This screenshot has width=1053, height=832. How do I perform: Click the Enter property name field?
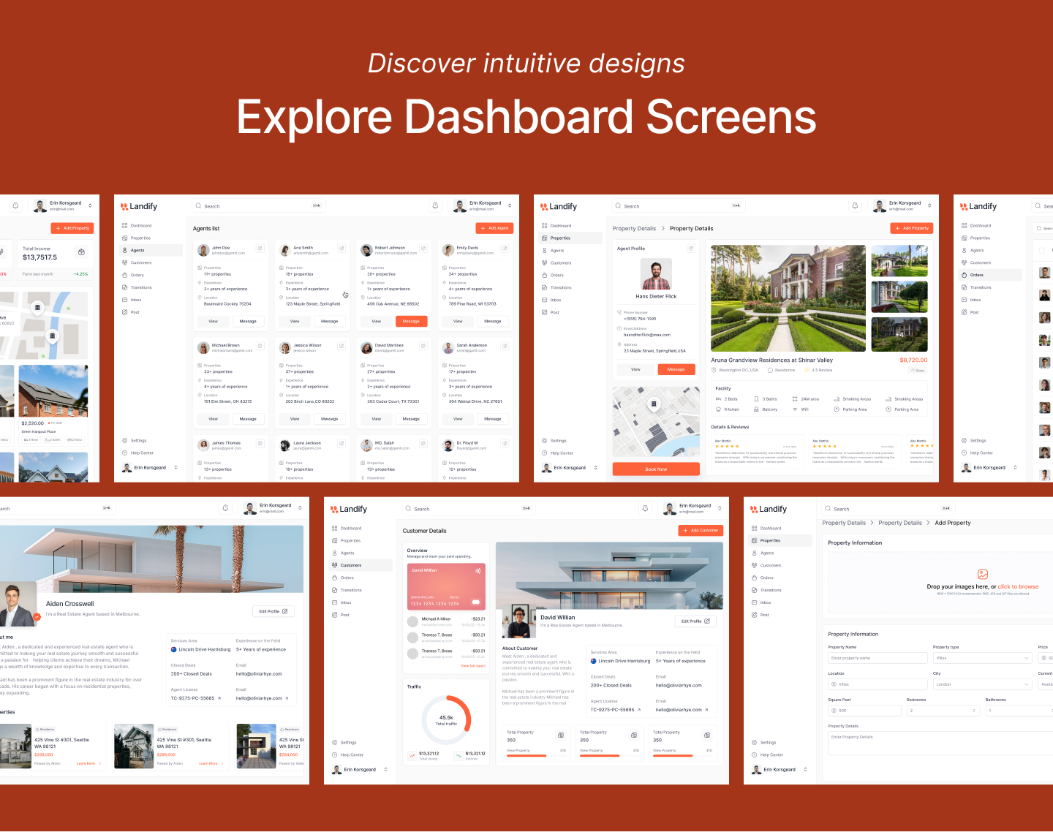[x=877, y=658]
